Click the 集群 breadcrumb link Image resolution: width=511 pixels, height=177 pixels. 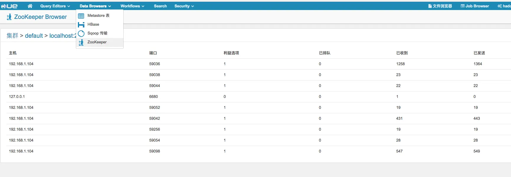point(12,36)
